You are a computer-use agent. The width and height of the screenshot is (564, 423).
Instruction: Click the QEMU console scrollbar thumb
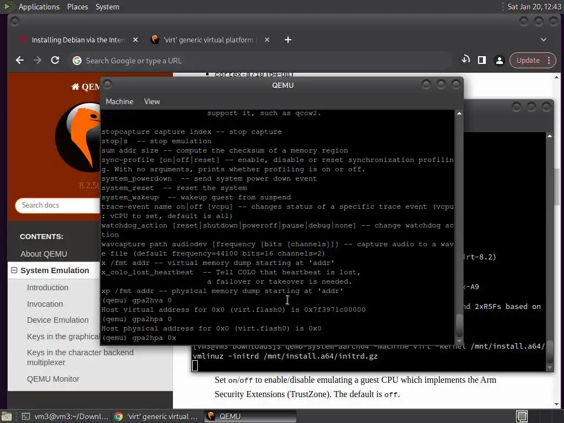click(459, 325)
